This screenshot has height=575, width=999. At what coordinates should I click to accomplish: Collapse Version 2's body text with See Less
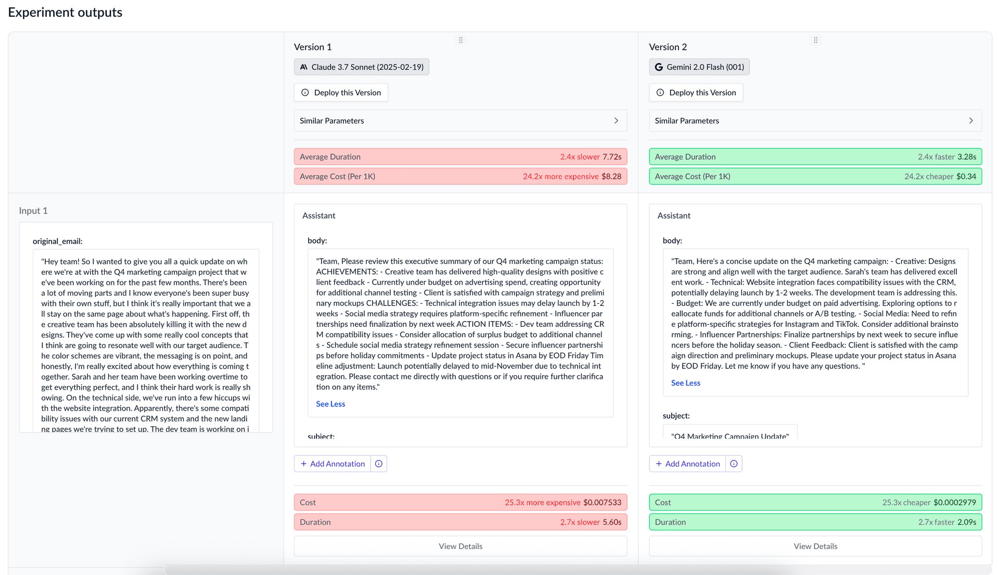pyautogui.click(x=685, y=383)
